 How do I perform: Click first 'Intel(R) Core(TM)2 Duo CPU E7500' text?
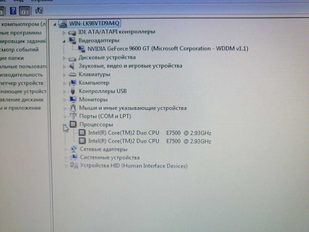tap(150, 133)
